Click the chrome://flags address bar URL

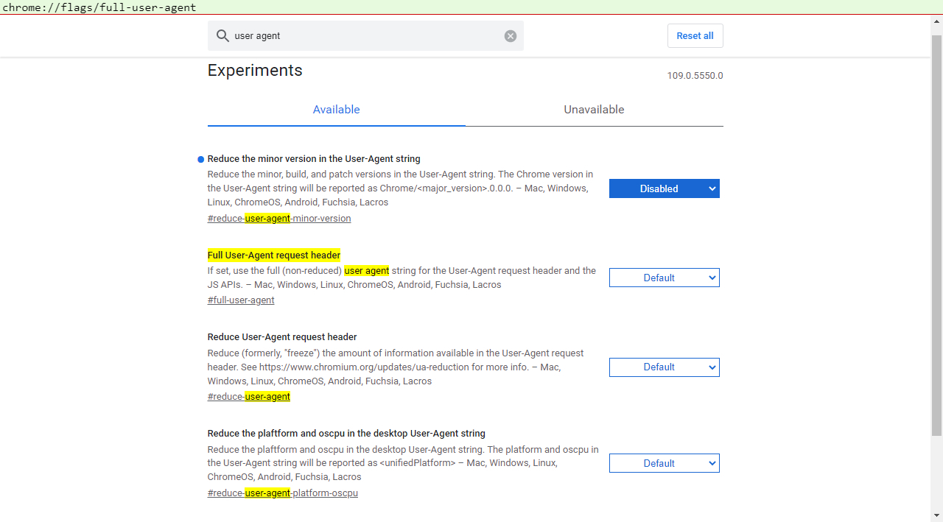(99, 7)
